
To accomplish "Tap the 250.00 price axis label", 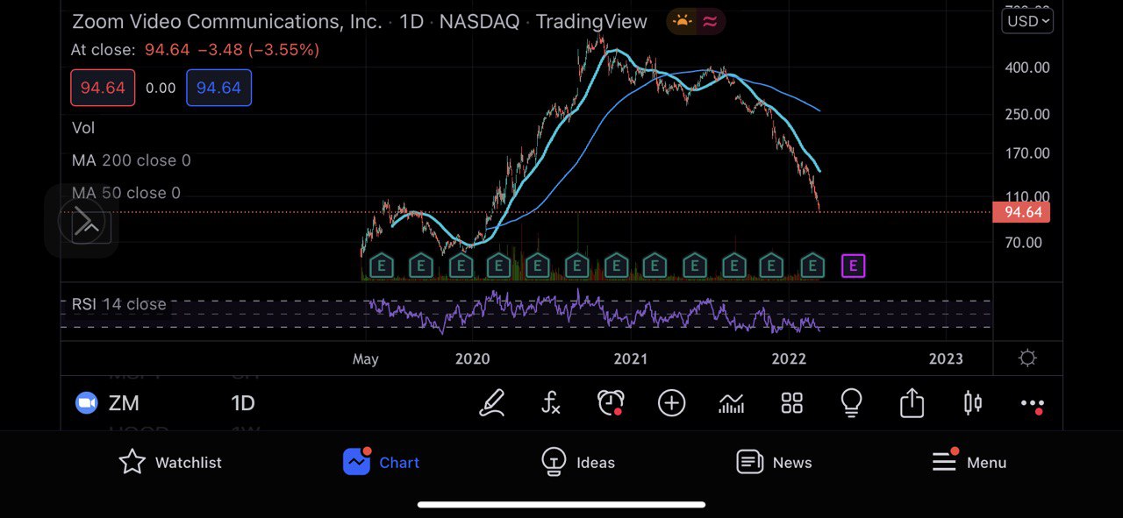I will tap(1027, 115).
